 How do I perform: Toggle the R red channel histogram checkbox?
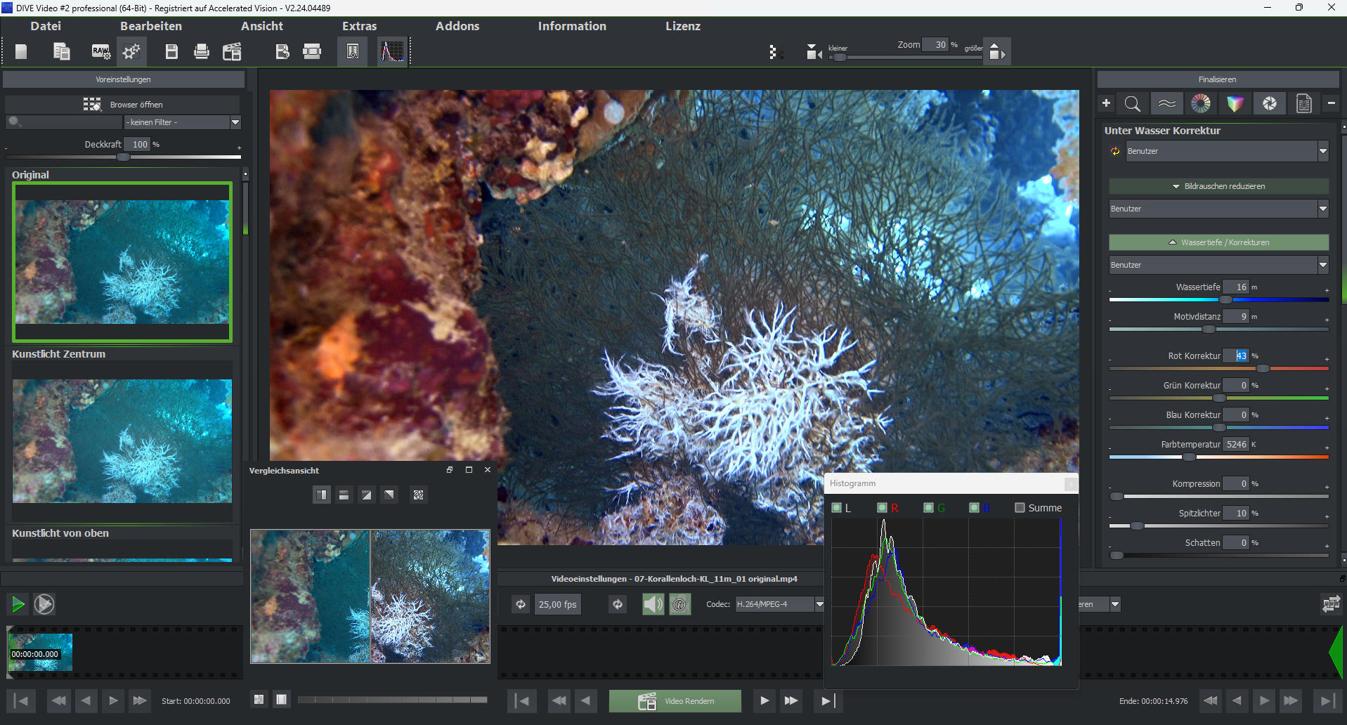pos(882,508)
